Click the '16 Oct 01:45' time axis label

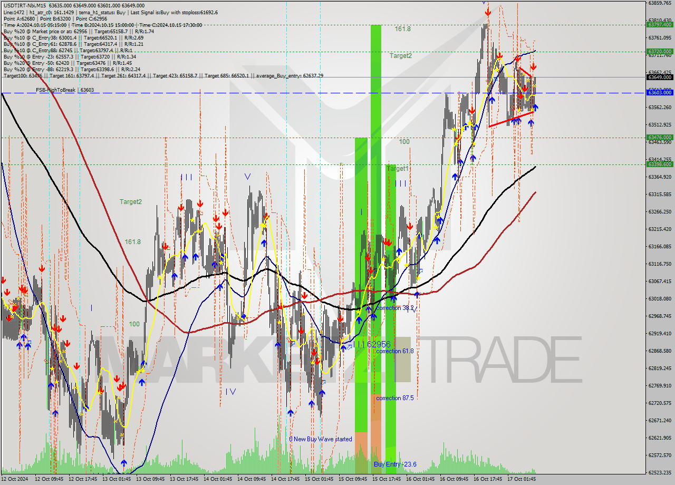point(420,479)
